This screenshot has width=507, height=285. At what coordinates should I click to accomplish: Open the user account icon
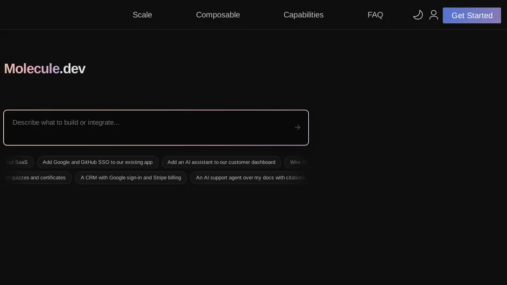(x=433, y=15)
